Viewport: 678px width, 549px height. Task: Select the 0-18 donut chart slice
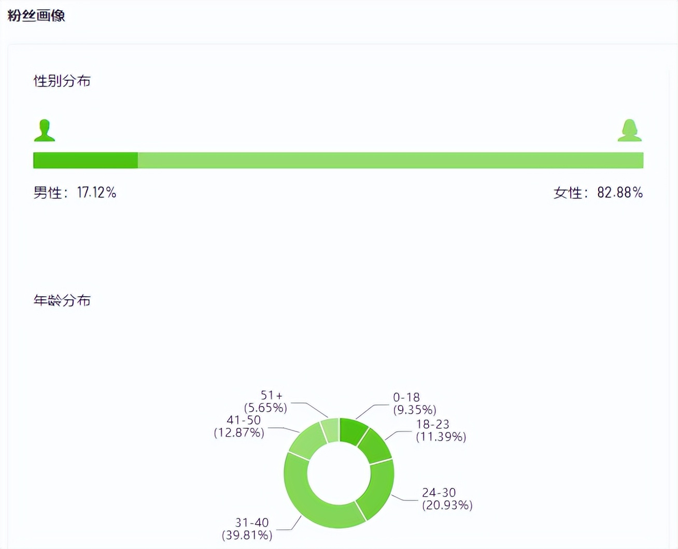tap(353, 431)
